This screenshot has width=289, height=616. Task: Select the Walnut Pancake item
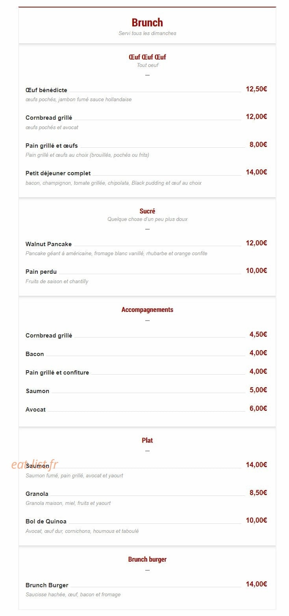[x=48, y=244]
